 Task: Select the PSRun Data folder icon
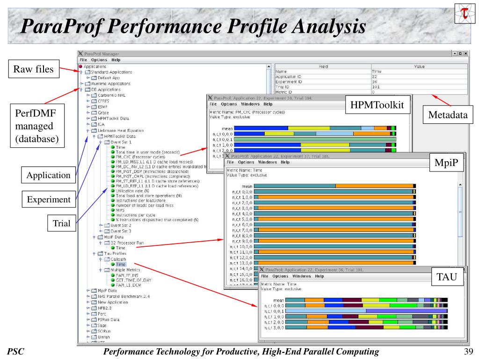[x=94, y=320]
